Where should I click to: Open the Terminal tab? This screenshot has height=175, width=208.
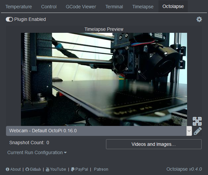click(114, 7)
